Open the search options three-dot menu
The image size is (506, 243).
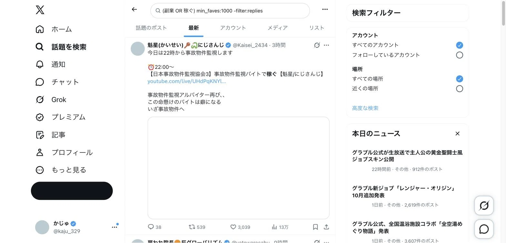pyautogui.click(x=325, y=10)
